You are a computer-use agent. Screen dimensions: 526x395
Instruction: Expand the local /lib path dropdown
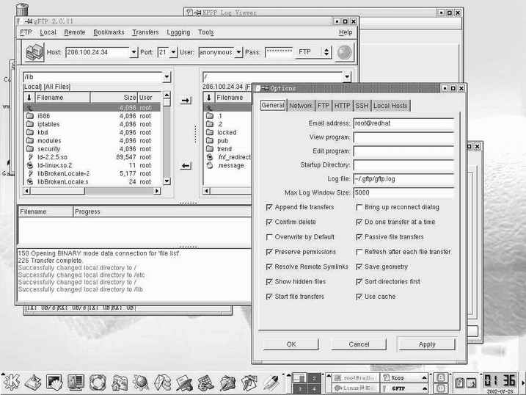click(167, 76)
